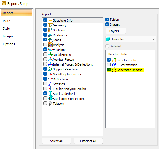Viewport: 159px width, 149px height.
Task: Click the Select All button
Action: pyautogui.click(x=56, y=141)
